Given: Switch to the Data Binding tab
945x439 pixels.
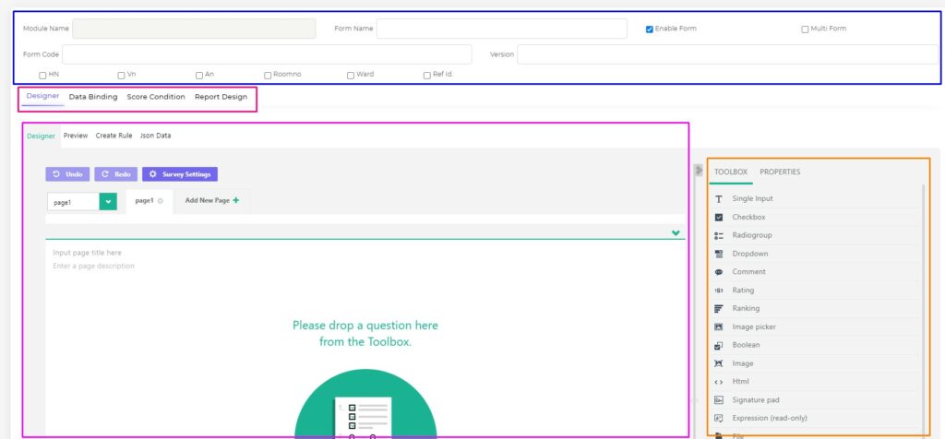Looking at the screenshot, I should [x=93, y=97].
